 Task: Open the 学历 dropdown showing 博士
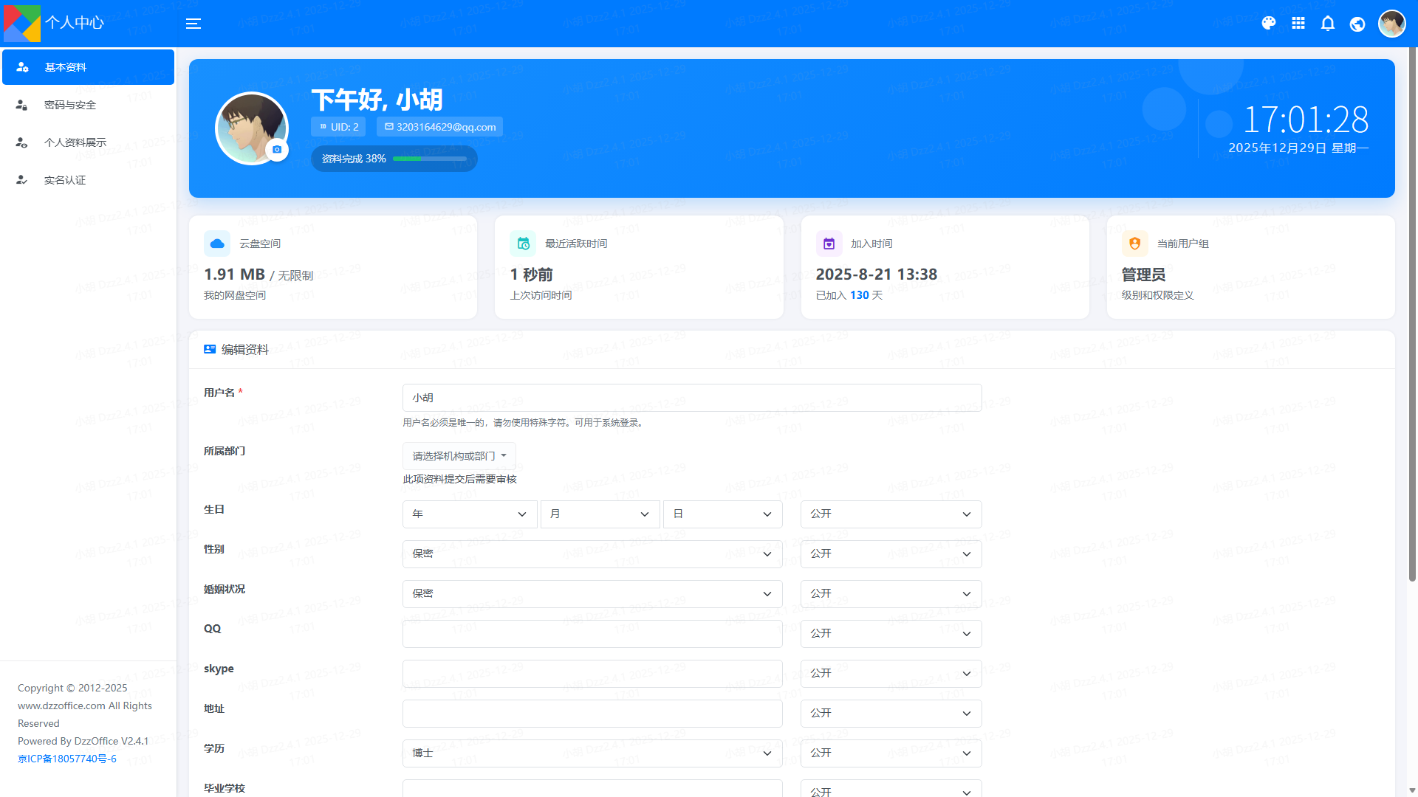[x=592, y=753]
